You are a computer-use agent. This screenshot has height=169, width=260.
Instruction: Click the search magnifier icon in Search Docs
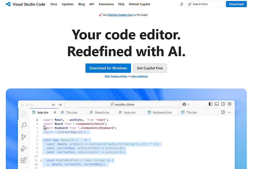tap(189, 4)
